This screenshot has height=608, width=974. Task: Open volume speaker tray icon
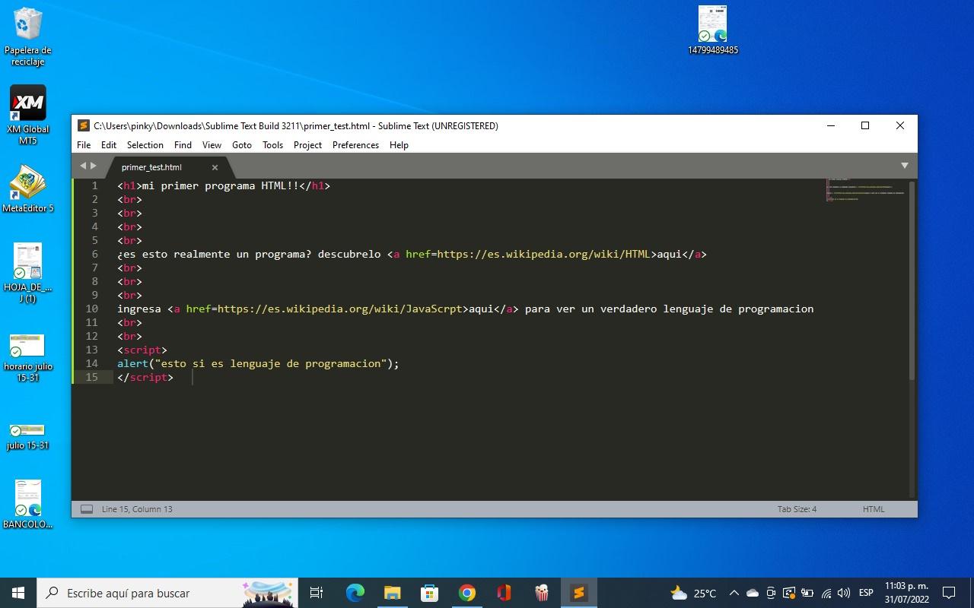843,593
